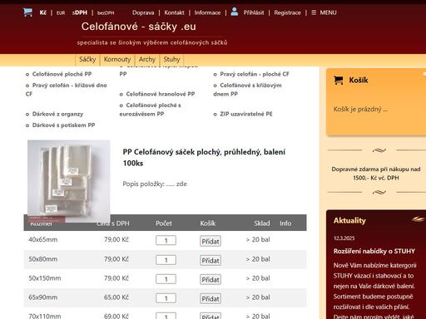Open category Celofánové s křížovým dnem PP
426x319 pixels.
247,90
